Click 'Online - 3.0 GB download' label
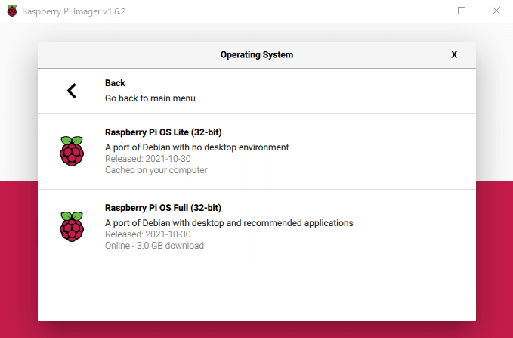 [x=154, y=246]
